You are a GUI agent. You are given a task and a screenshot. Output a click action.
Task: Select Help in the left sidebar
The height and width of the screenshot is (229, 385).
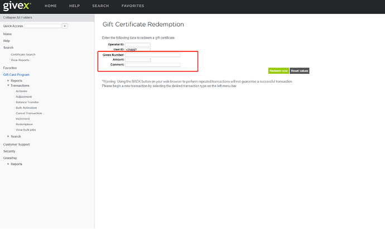tap(7, 41)
